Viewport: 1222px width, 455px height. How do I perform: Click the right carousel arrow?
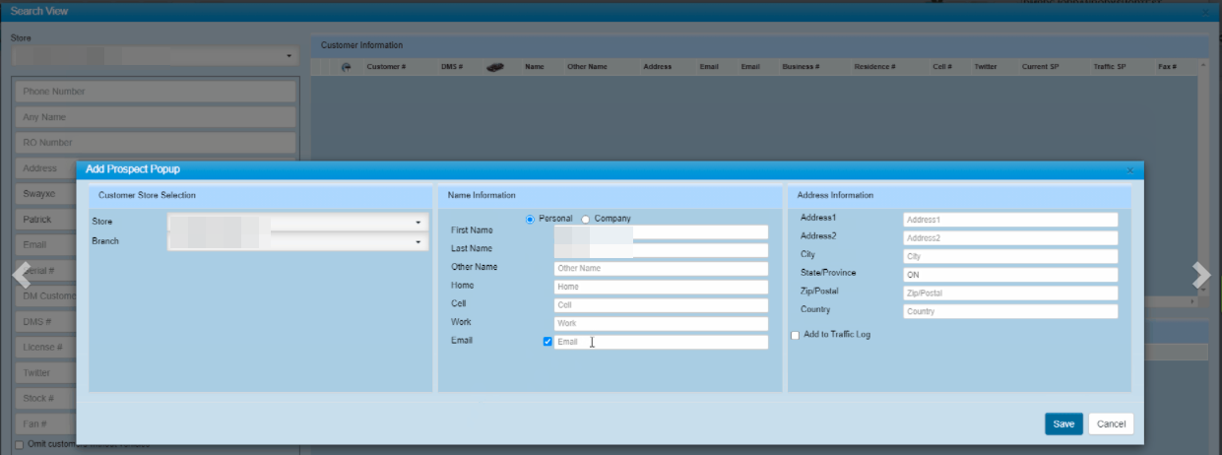(1200, 276)
